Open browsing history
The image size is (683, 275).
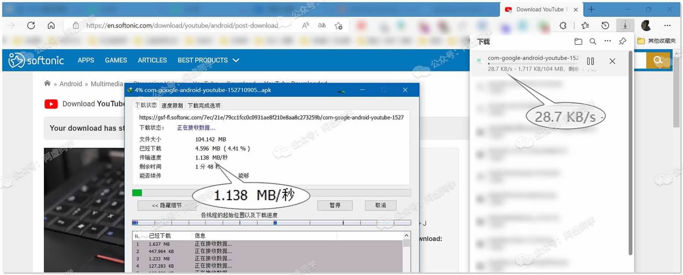click(x=605, y=26)
